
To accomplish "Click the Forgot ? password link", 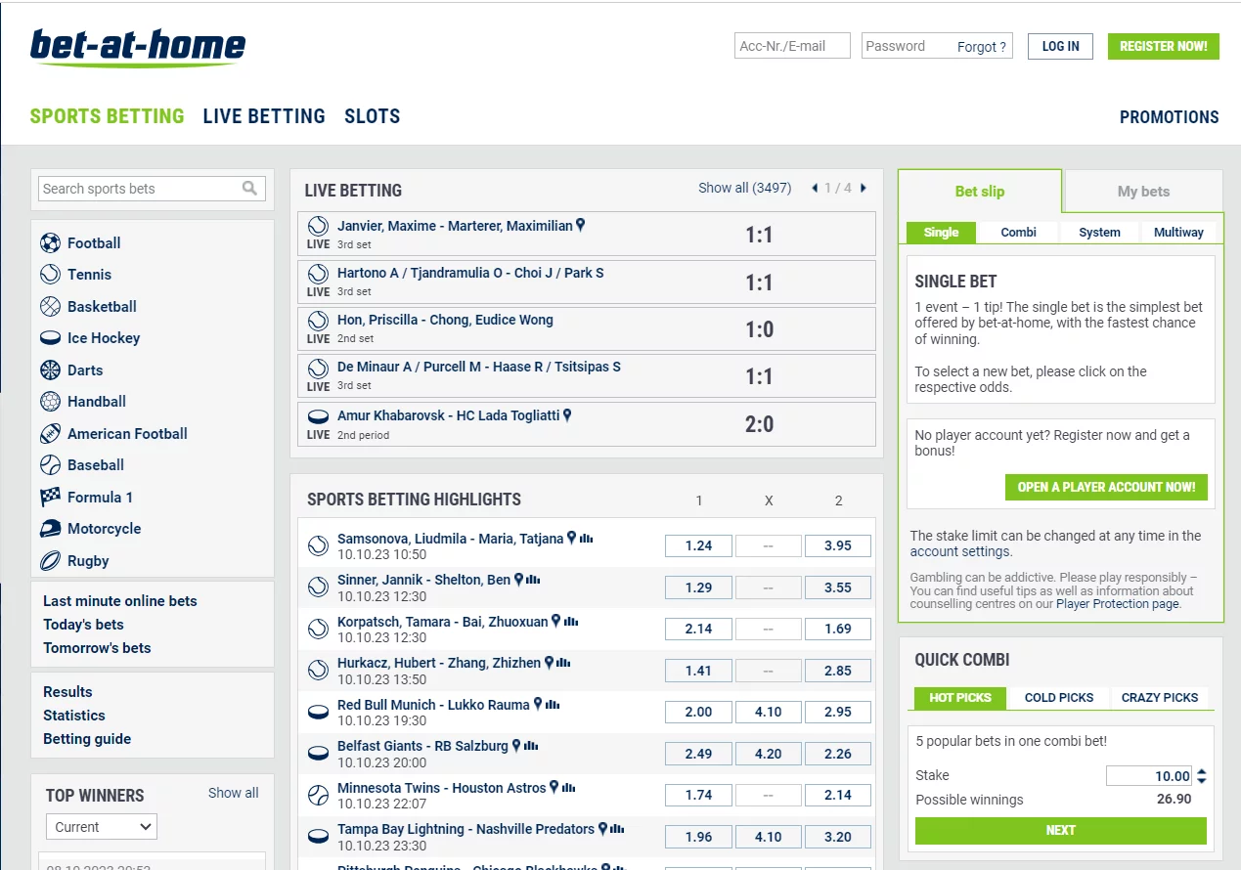I will coord(982,47).
